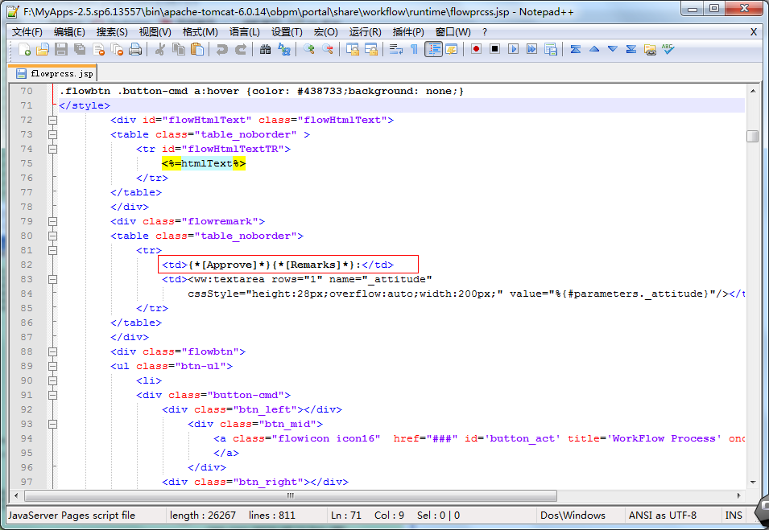Click the vertical scrollbar down arrow
Viewport: 769px width, 530px height.
click(x=753, y=483)
